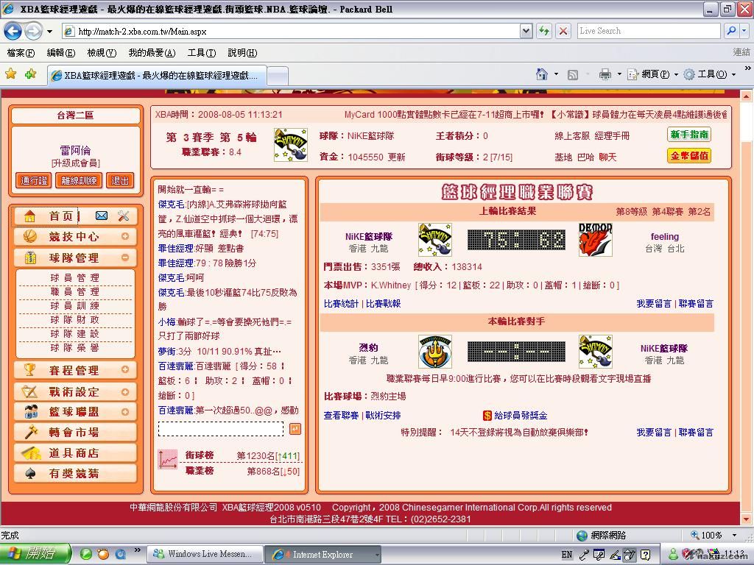Click the basketball icon beside 競技中心
754x565 pixels.
pyautogui.click(x=29, y=236)
